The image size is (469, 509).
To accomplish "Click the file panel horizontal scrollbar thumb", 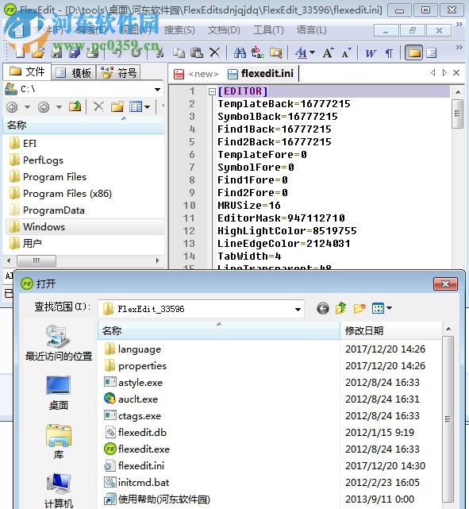I will click(x=37, y=260).
